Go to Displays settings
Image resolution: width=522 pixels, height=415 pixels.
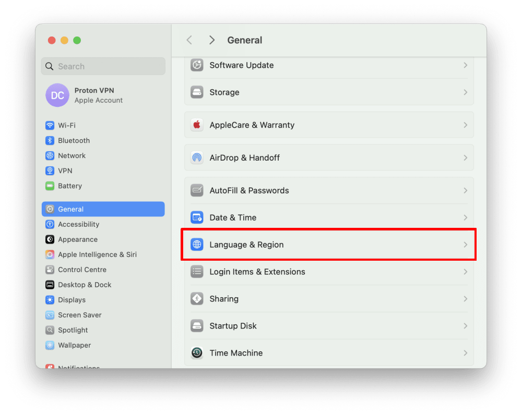pos(103,300)
